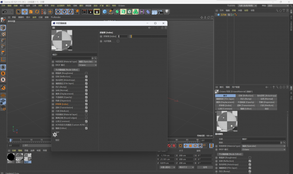Screen dimensions: 293x174
Task: Click the Render View clapperboard icon
Action: click(x=84, y=12)
